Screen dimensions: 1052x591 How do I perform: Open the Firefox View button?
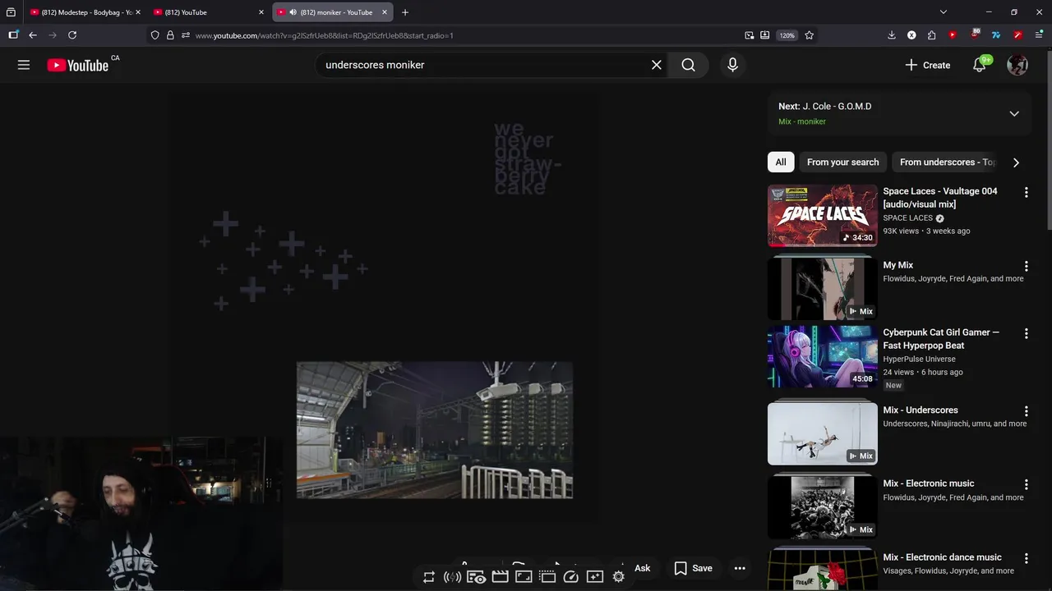(x=11, y=12)
